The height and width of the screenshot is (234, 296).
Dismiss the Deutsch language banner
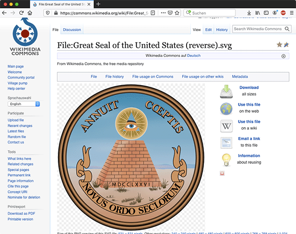pos(283,56)
